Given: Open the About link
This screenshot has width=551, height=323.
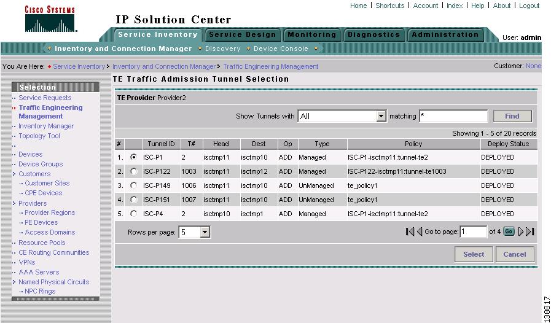Looking at the screenshot, I should [502, 6].
